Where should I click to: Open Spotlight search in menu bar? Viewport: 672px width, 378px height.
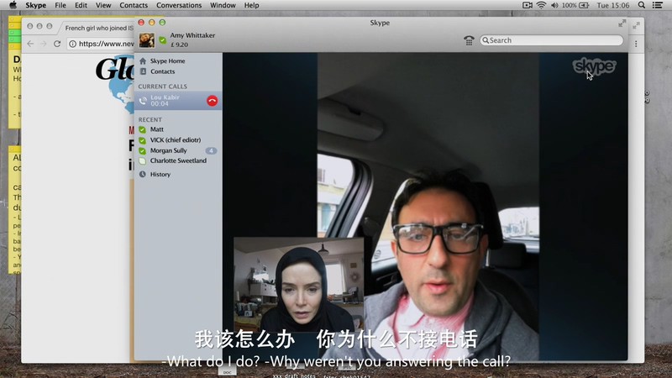pyautogui.click(x=642, y=5)
